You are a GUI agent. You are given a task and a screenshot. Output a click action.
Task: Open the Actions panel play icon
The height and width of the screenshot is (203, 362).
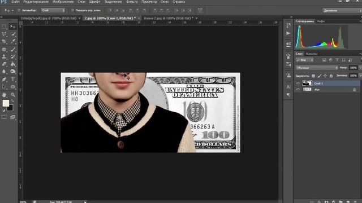pos(288,33)
